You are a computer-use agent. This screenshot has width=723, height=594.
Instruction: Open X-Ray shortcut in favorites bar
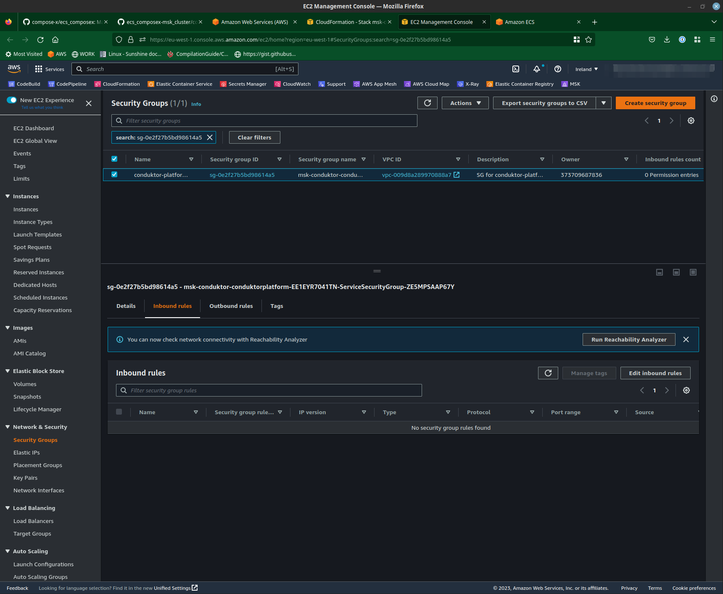tap(468, 84)
